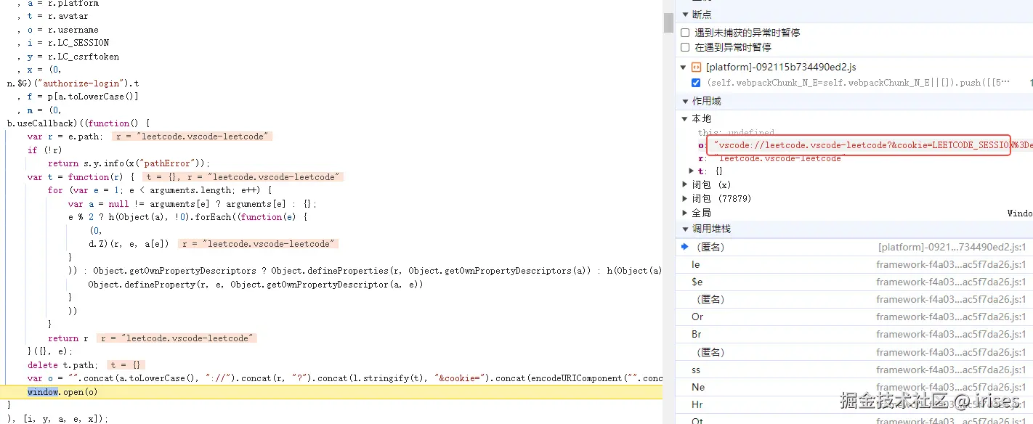The width and height of the screenshot is (1033, 424).
Task: Click the return s.y.info(x("pathError")) line
Action: (129, 163)
